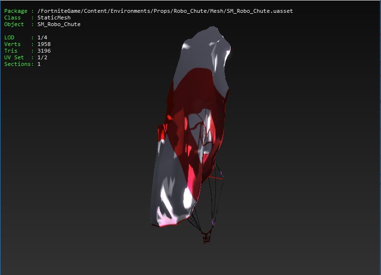Viewport: 381px width, 275px height.
Task: Click the UV Set 1/2 value
Action: coord(42,57)
